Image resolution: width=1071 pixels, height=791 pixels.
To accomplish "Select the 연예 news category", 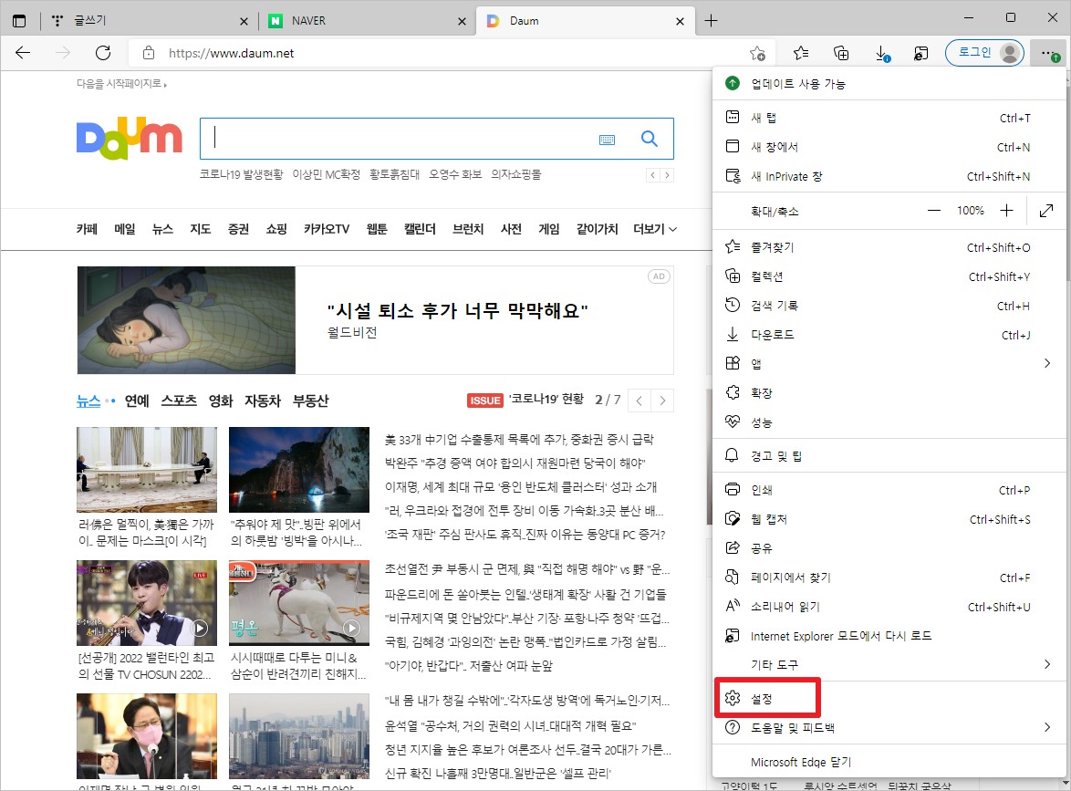I will click(137, 401).
